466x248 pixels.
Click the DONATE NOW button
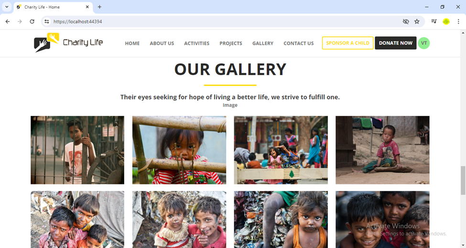pos(396,43)
